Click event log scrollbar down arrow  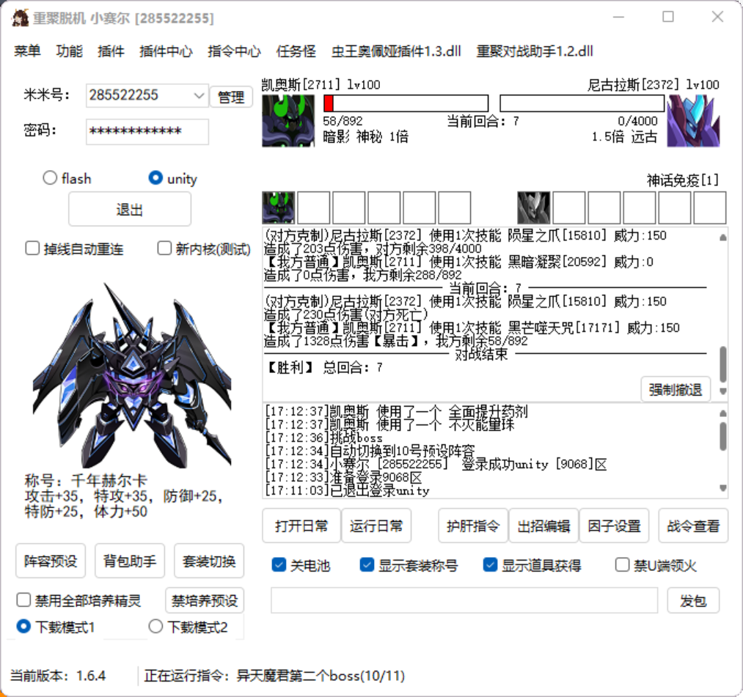(722, 487)
